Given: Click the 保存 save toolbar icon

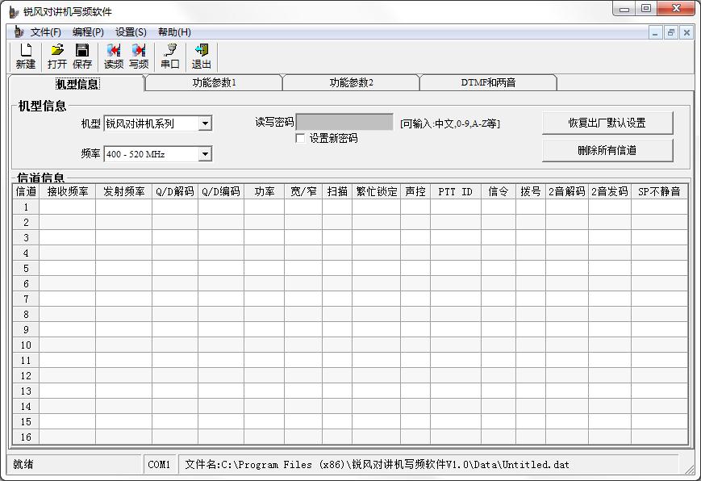Looking at the screenshot, I should pos(82,56).
